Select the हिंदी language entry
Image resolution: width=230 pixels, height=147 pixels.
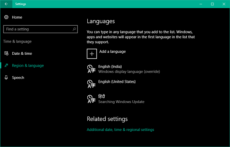(116, 99)
